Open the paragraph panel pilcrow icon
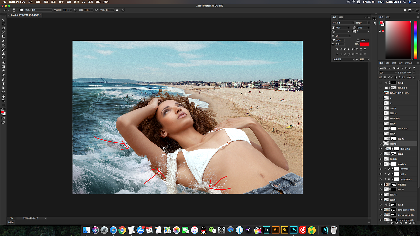This screenshot has height=236, width=420. tap(375, 23)
